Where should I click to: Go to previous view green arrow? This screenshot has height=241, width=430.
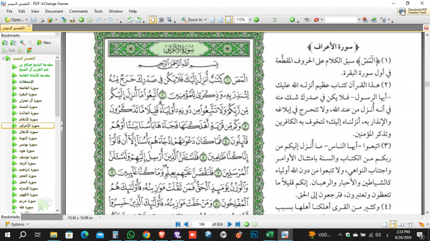81,20
